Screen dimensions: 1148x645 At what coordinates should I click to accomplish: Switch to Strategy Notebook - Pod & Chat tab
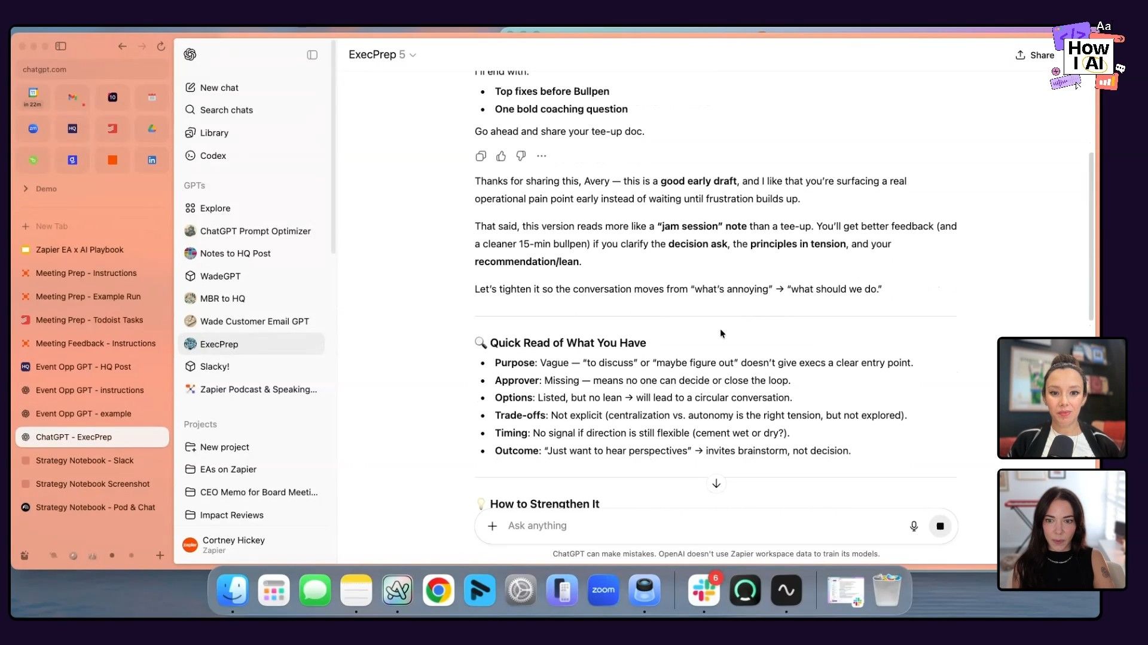93,507
